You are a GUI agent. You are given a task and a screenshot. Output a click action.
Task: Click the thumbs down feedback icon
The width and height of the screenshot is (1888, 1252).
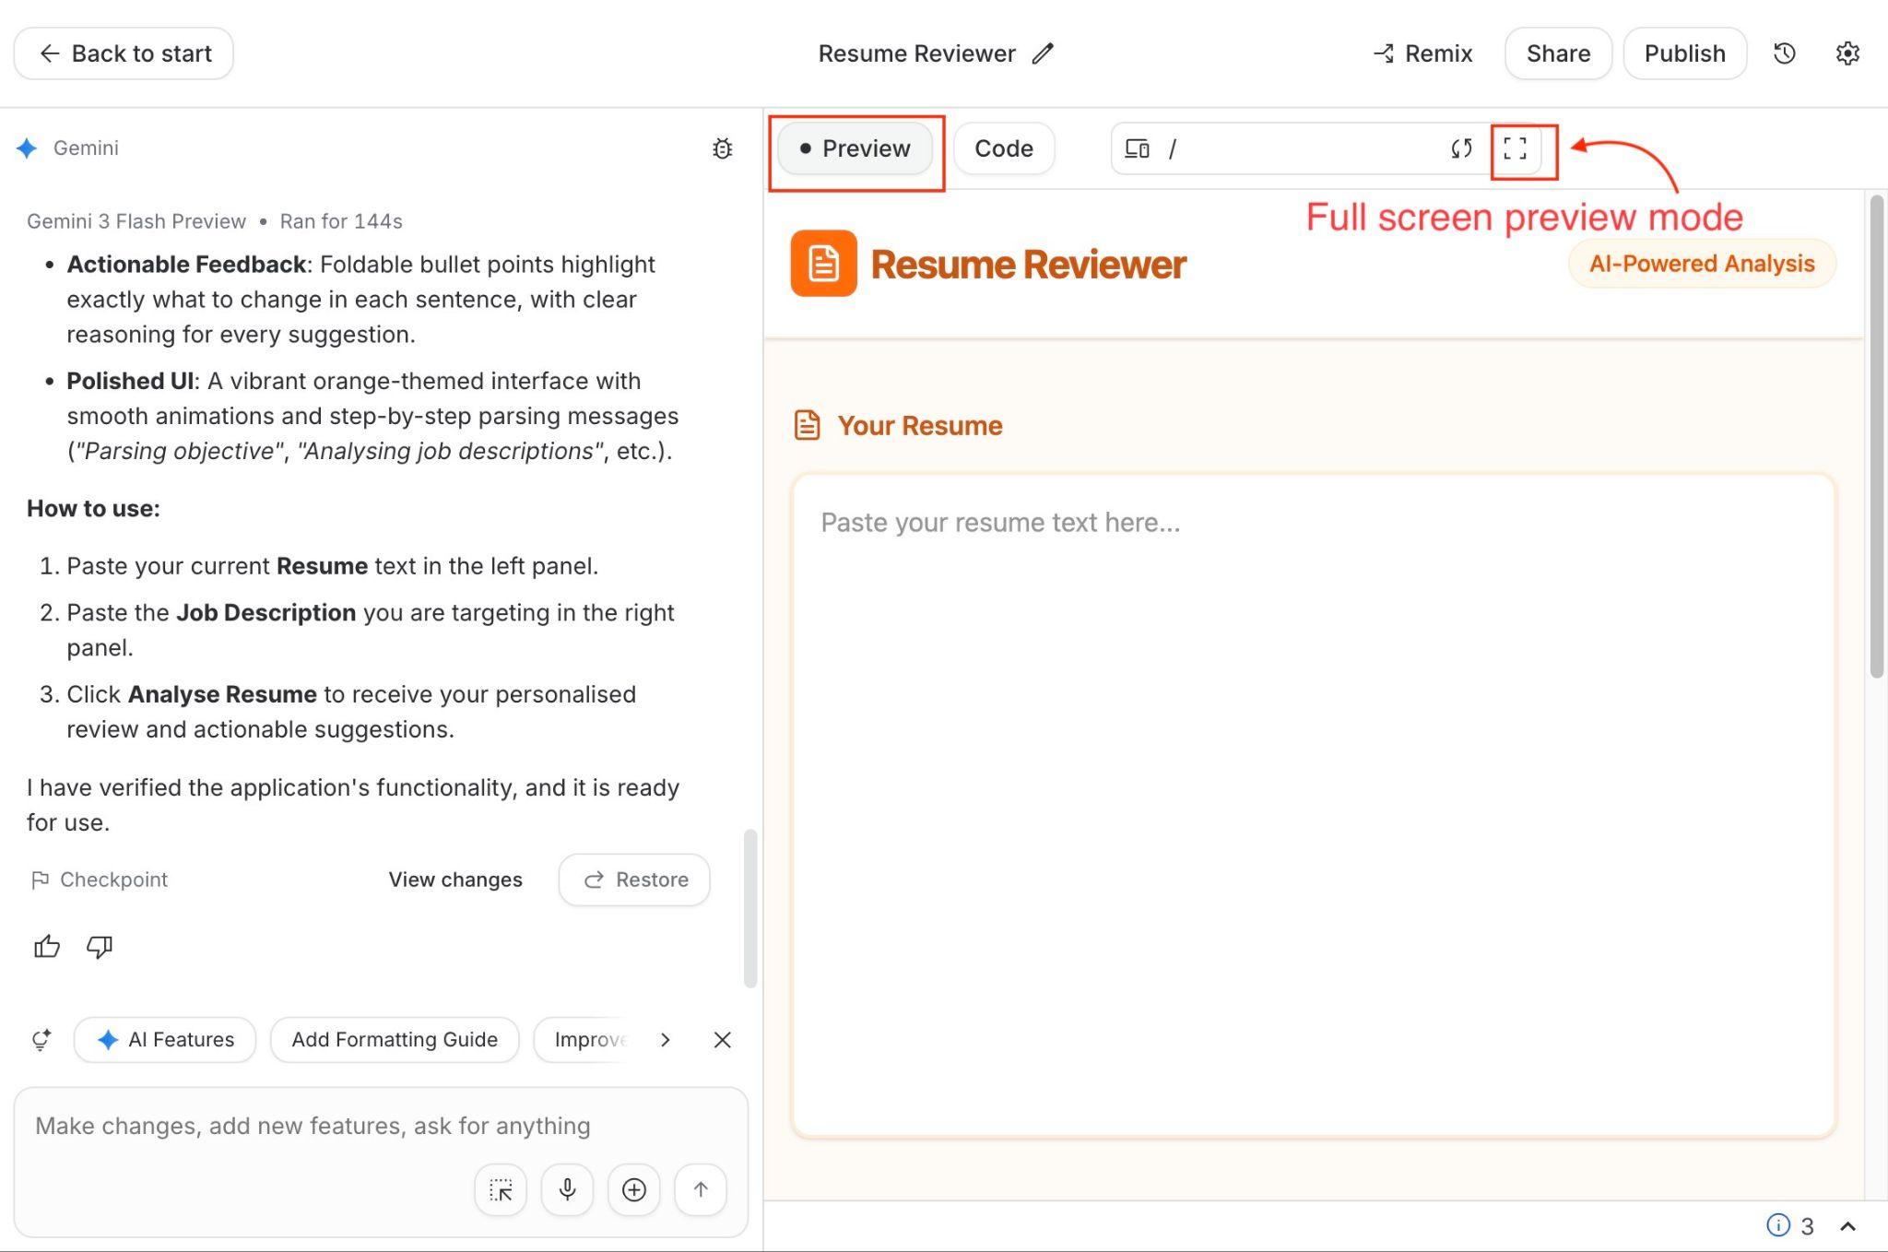(100, 947)
